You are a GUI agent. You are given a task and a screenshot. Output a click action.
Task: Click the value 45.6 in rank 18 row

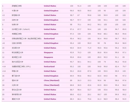pyautogui.click(x=89, y=85)
